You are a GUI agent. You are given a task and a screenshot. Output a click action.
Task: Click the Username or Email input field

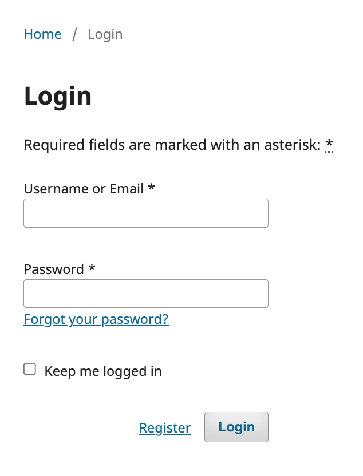coord(145,212)
